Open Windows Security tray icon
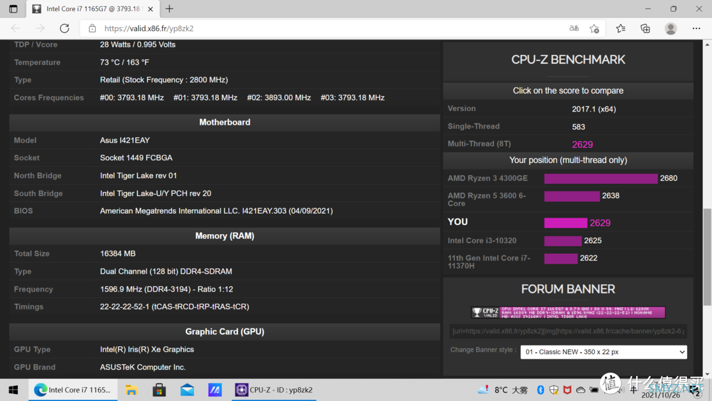 tap(554, 390)
